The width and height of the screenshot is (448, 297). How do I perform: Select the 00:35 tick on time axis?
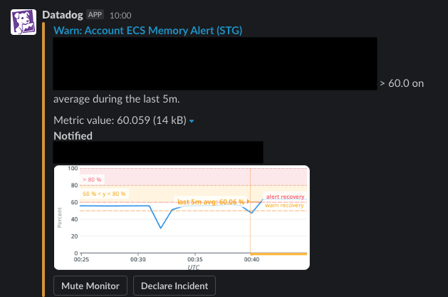click(x=195, y=259)
